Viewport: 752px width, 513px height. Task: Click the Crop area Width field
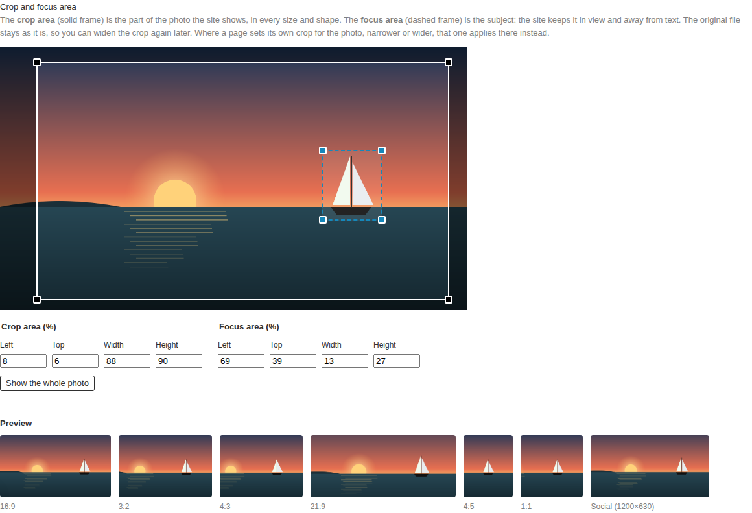[127, 361]
